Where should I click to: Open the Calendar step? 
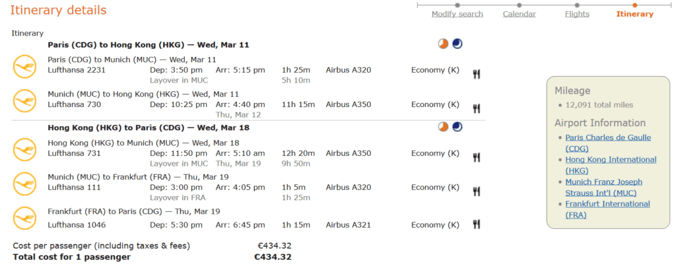[519, 14]
